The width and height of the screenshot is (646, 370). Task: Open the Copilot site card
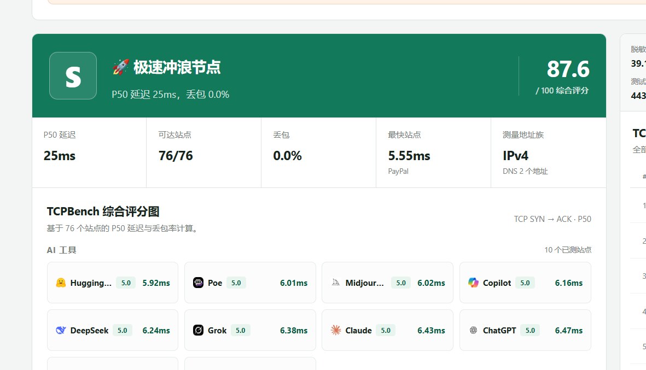click(525, 283)
